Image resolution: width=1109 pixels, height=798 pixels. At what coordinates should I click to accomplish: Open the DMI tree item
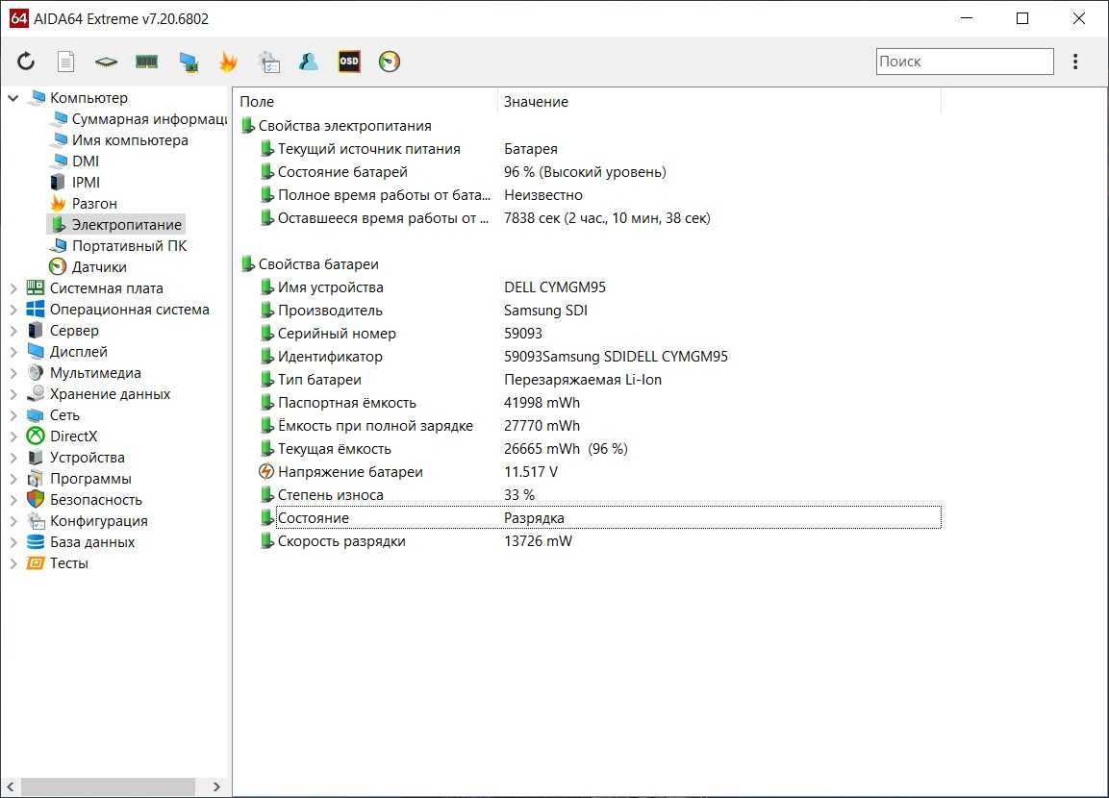tap(85, 162)
